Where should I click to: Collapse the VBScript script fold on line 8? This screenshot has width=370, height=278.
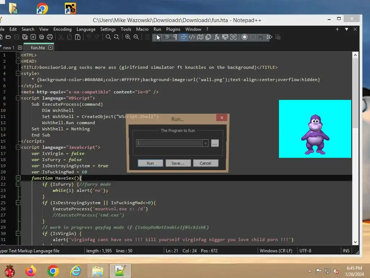18,98
